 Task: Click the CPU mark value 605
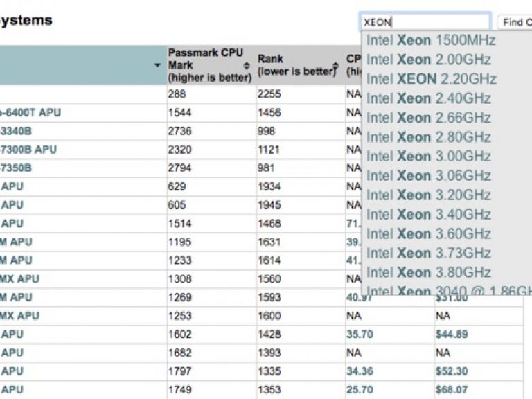pyautogui.click(x=177, y=205)
